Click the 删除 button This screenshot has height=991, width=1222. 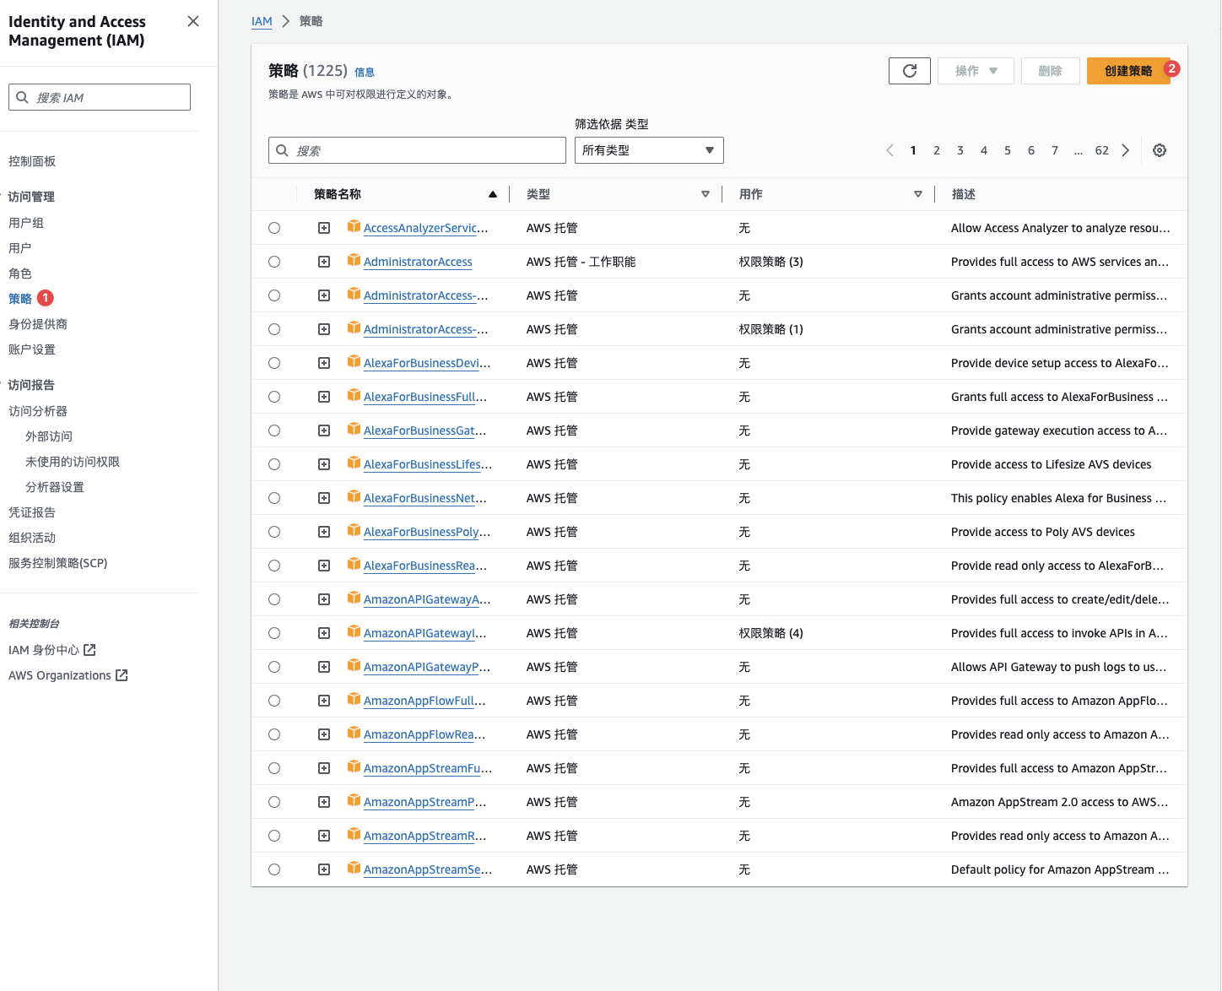click(x=1050, y=71)
